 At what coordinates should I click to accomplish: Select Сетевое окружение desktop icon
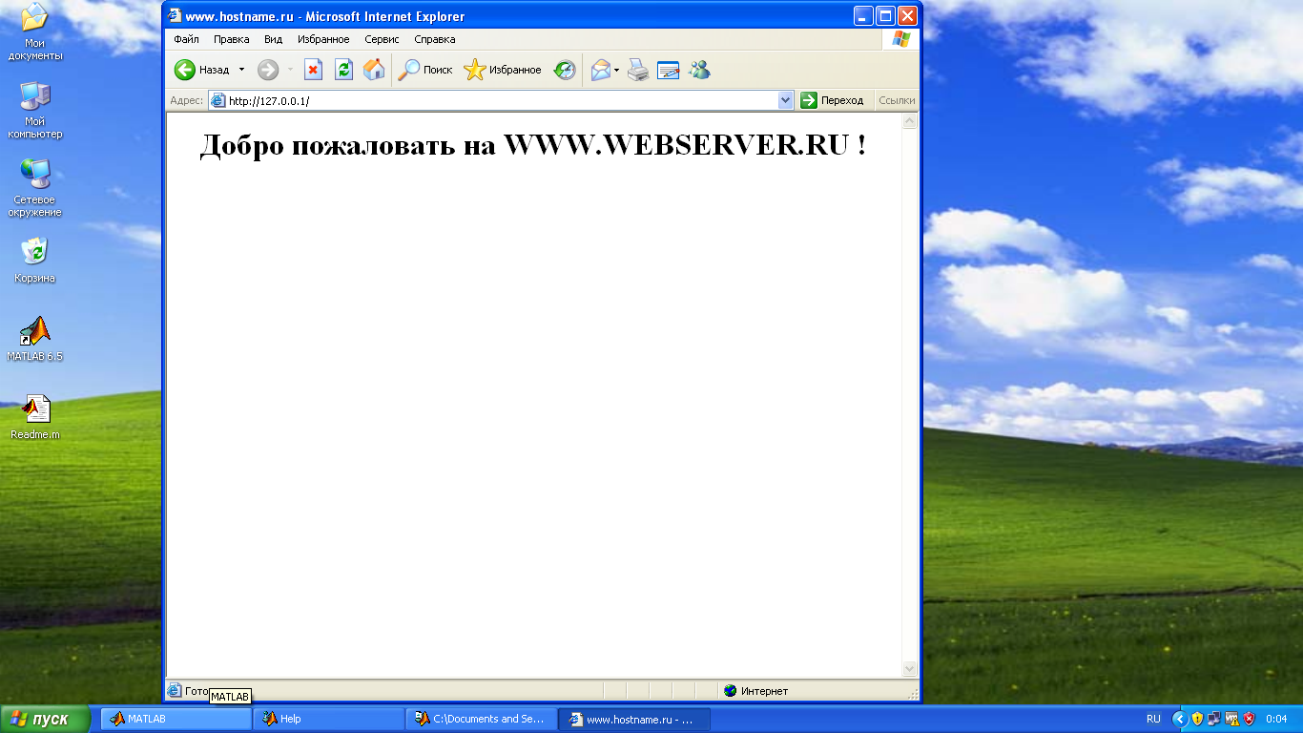35,188
